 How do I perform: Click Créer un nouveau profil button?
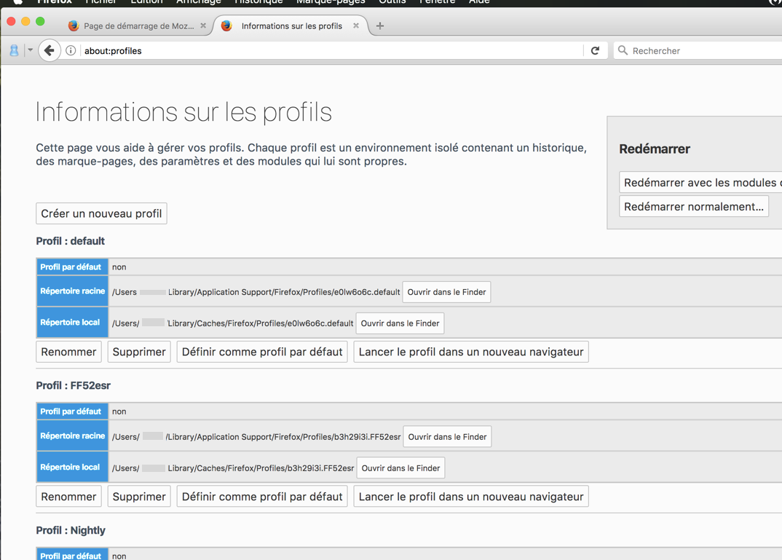click(x=101, y=213)
